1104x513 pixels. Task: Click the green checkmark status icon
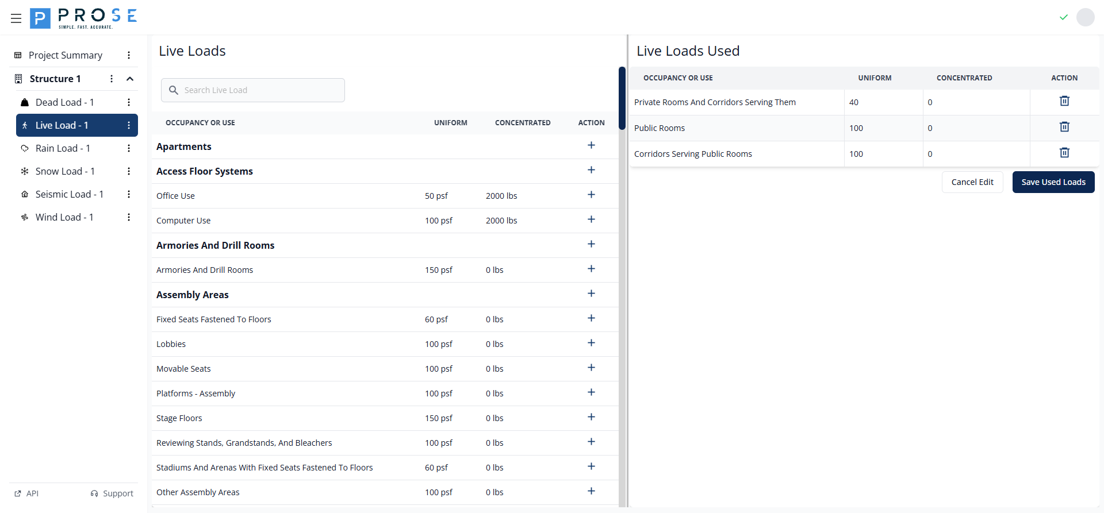coord(1064,17)
